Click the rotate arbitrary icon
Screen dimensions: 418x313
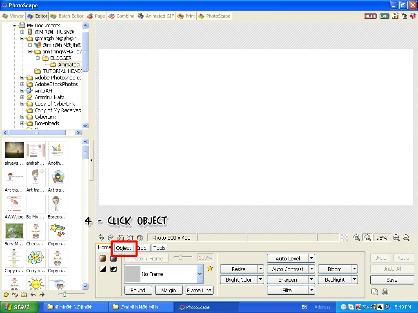click(x=140, y=238)
